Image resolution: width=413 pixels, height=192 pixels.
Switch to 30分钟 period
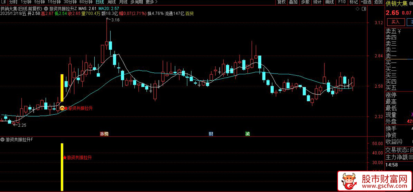pyautogui.click(x=70, y=2)
